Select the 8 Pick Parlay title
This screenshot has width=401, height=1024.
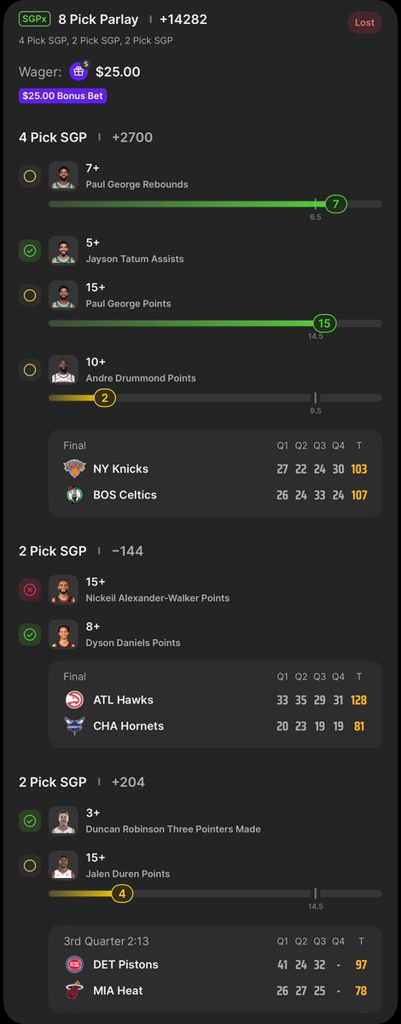coord(98,20)
